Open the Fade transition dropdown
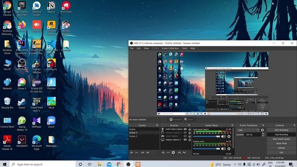The width and height of the screenshot is (297, 167). (x=248, y=130)
